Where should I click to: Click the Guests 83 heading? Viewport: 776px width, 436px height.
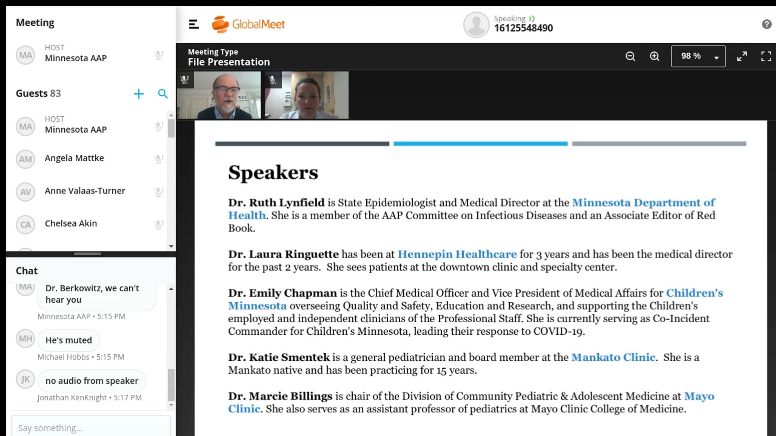pyautogui.click(x=38, y=93)
